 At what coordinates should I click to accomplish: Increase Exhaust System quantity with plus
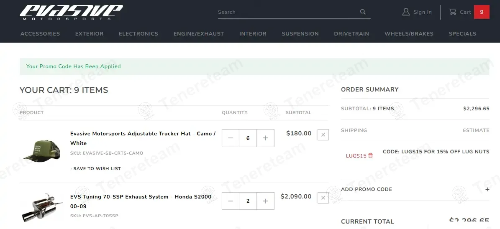coord(265,201)
